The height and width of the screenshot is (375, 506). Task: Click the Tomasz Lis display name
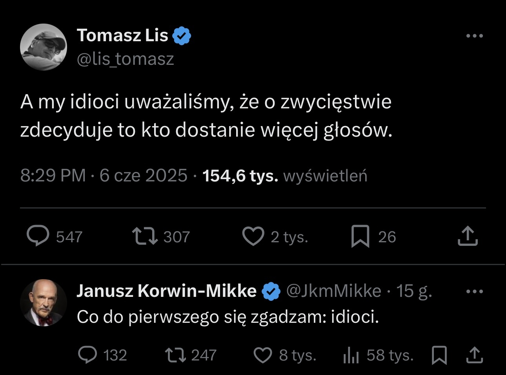click(x=122, y=35)
